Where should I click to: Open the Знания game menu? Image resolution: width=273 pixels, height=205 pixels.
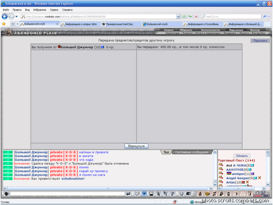click(168, 30)
